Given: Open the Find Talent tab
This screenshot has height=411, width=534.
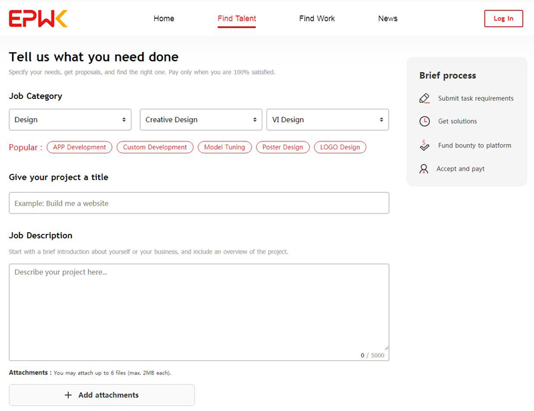Looking at the screenshot, I should (236, 19).
